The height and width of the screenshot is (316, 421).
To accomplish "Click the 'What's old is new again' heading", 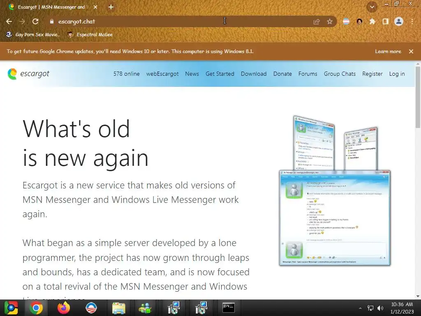I will (x=86, y=143).
